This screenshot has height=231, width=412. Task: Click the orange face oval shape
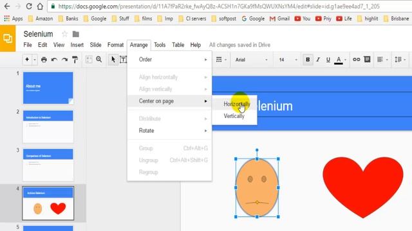(257, 188)
